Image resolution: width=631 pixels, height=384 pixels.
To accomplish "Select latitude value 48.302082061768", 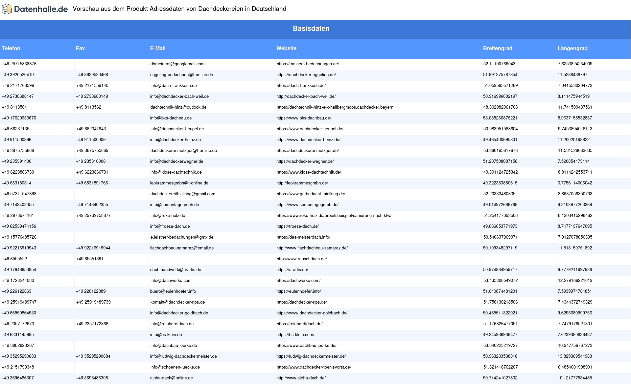I will [x=500, y=107].
